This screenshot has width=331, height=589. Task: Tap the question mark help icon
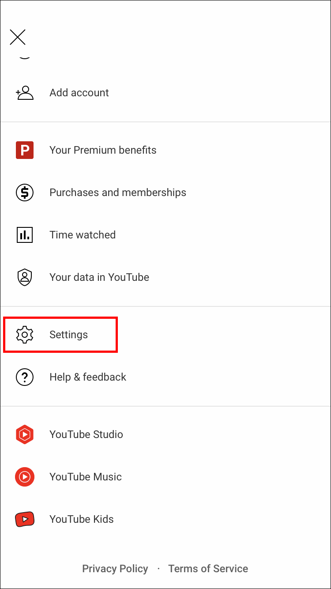tap(25, 377)
